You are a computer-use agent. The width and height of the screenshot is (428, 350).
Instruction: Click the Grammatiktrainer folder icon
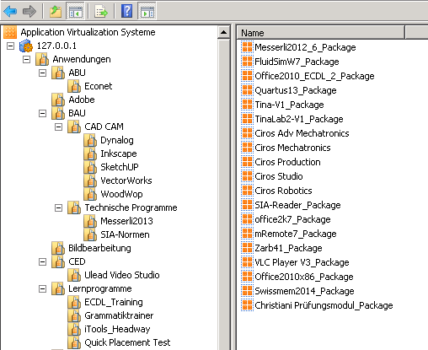click(74, 315)
